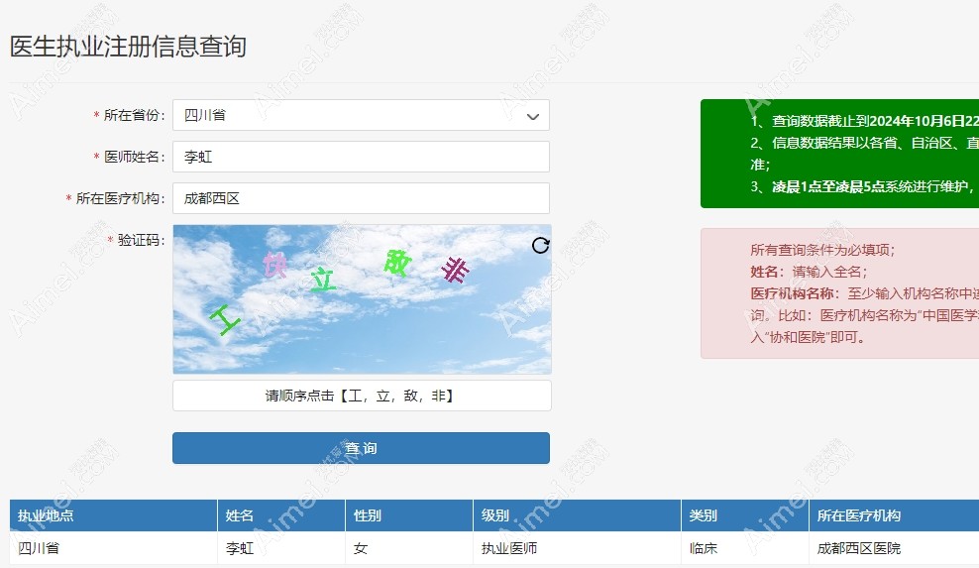979x568 pixels.
Task: Click the pink character 快 in captcha
Action: pos(274,265)
